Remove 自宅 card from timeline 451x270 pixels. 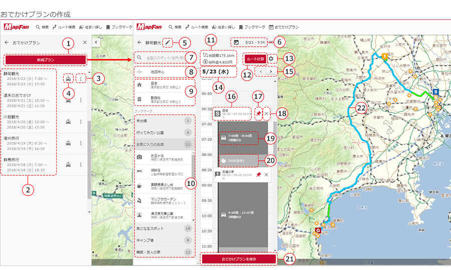click(267, 113)
